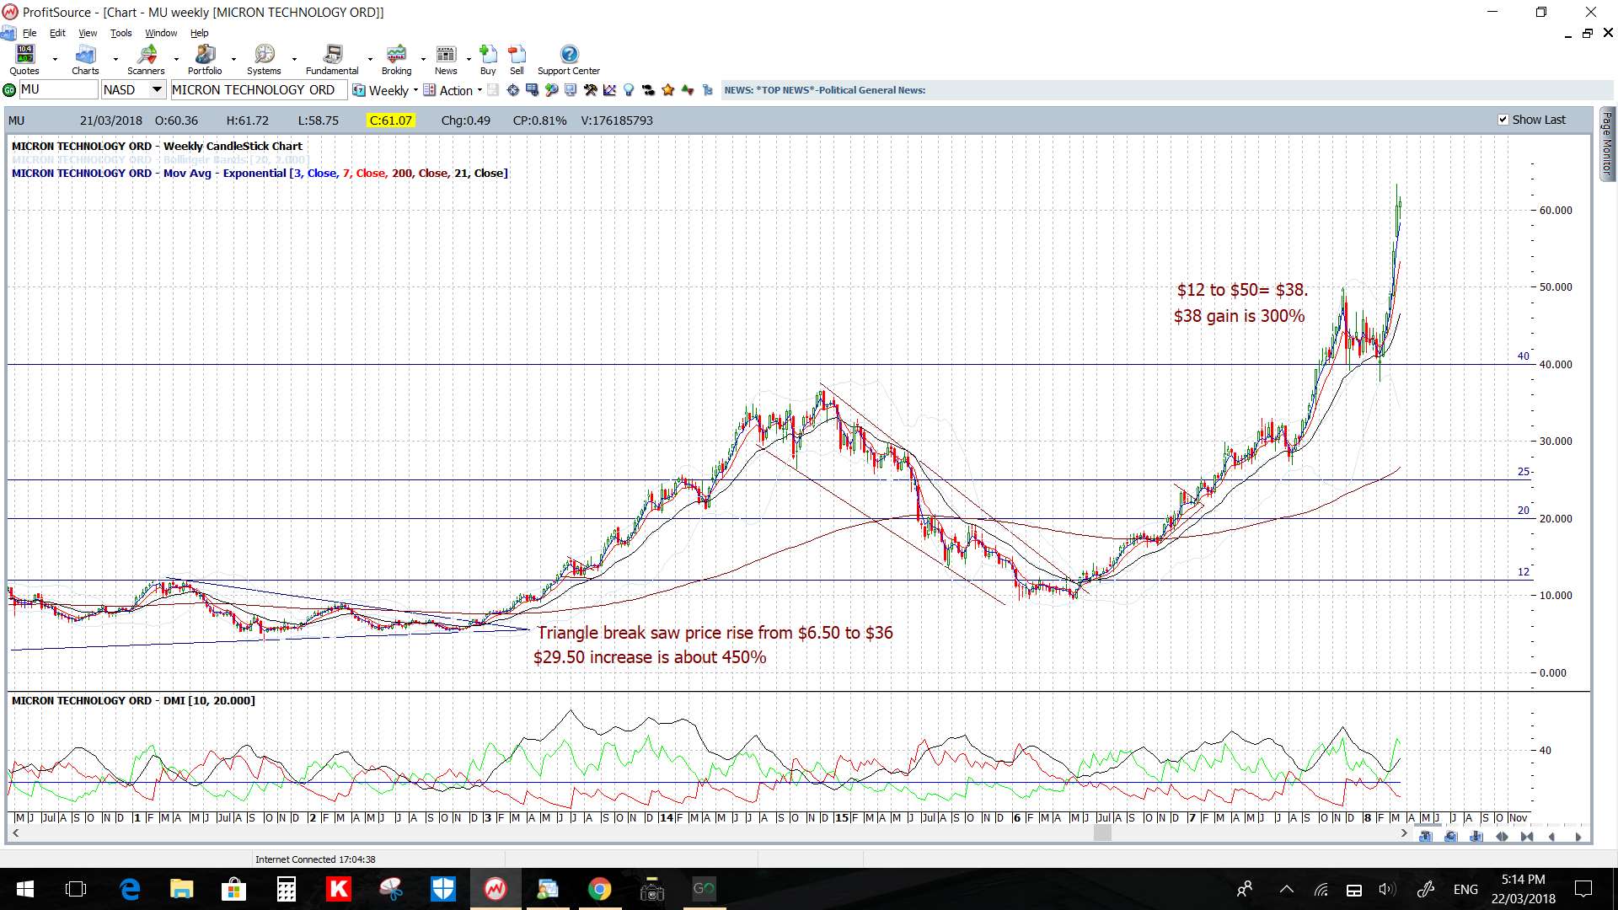Open the Charts toolbar button

(85, 60)
